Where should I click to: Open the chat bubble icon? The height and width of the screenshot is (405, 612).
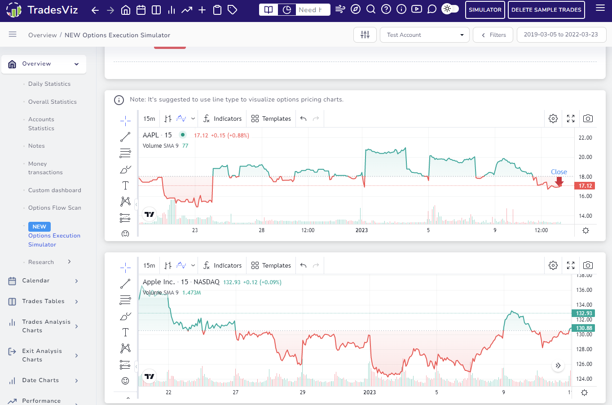[432, 9]
